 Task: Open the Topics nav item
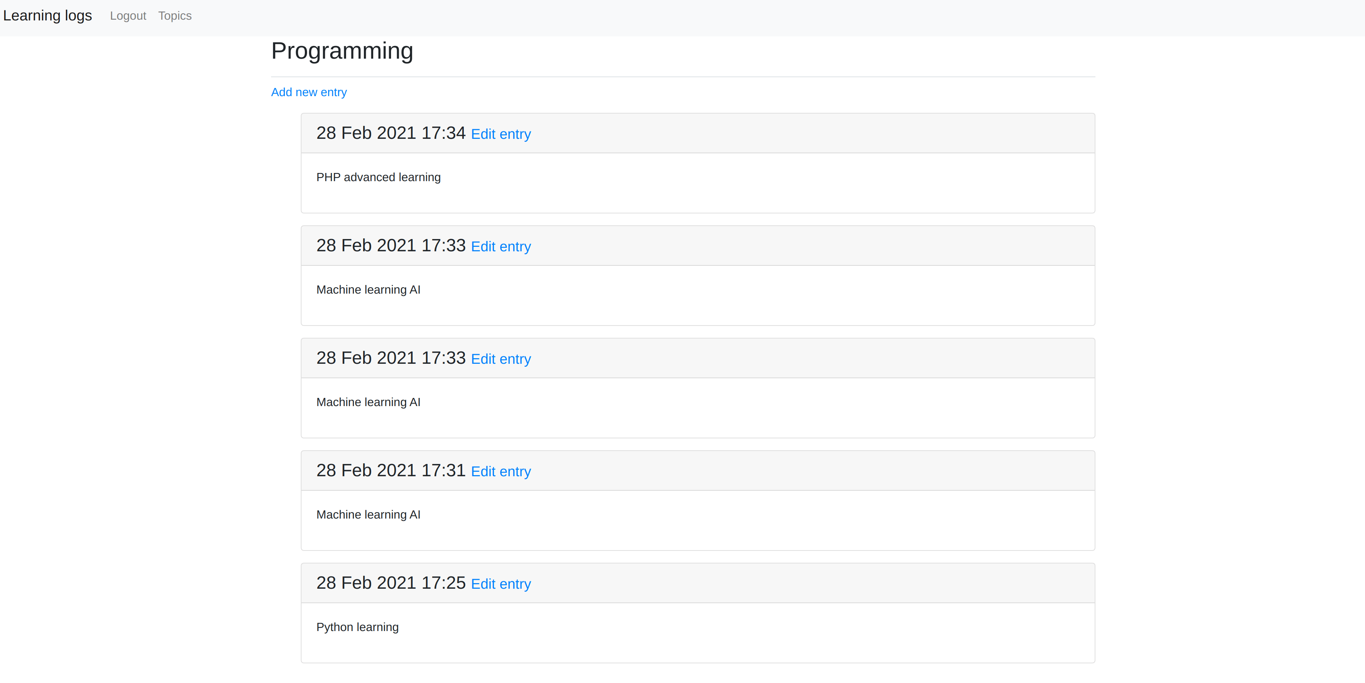[x=175, y=16]
